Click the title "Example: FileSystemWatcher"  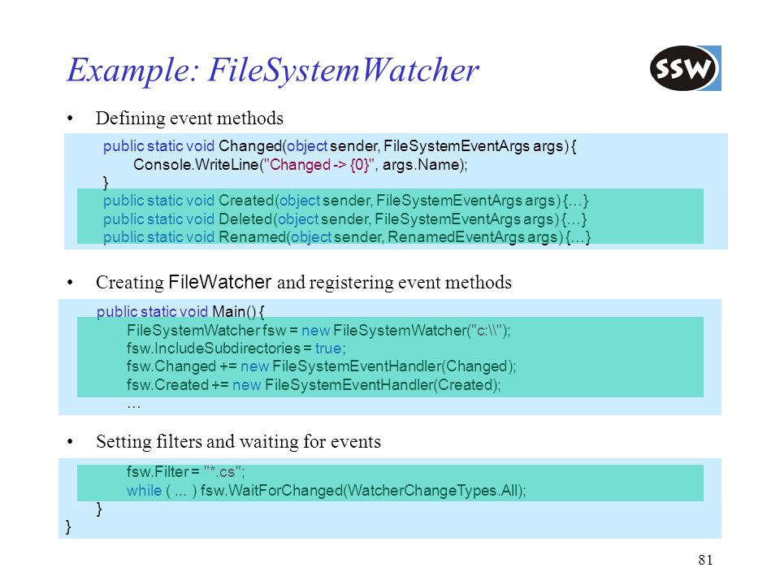point(273,70)
